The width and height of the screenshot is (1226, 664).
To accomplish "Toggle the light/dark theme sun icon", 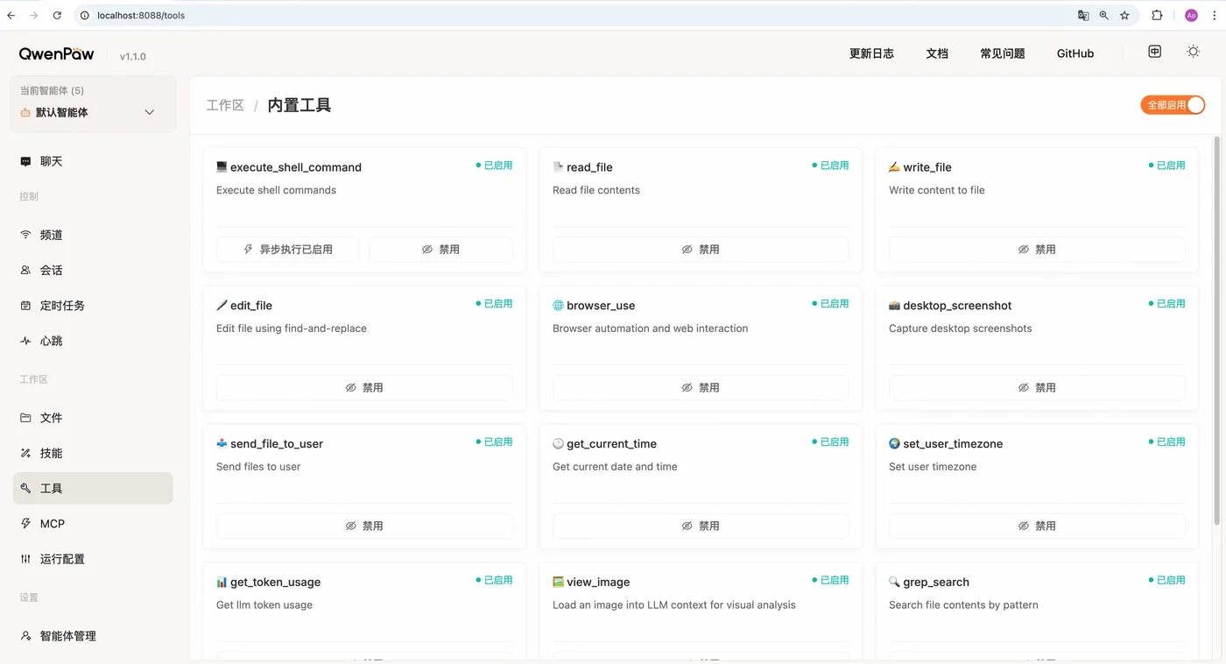I will (1193, 52).
